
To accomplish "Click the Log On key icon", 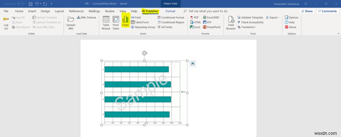I will (6, 19).
